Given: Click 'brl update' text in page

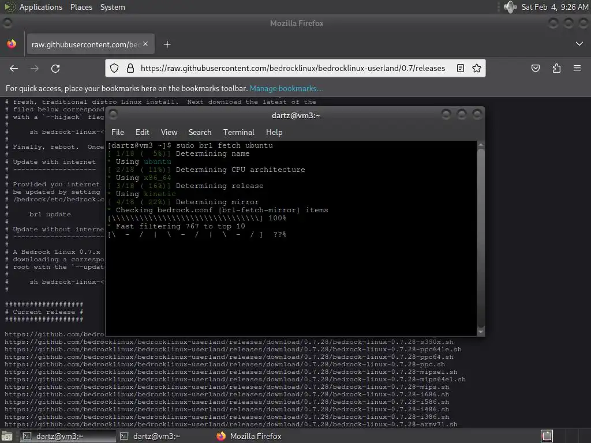Looking at the screenshot, I should pos(50,215).
